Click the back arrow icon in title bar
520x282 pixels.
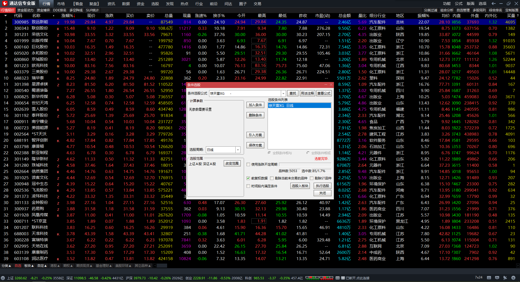tap(493, 4)
